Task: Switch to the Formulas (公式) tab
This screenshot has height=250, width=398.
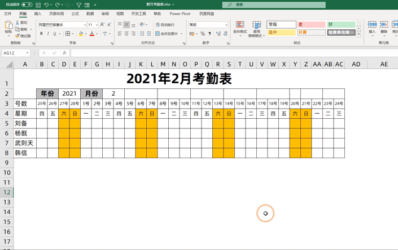Action: click(x=75, y=14)
